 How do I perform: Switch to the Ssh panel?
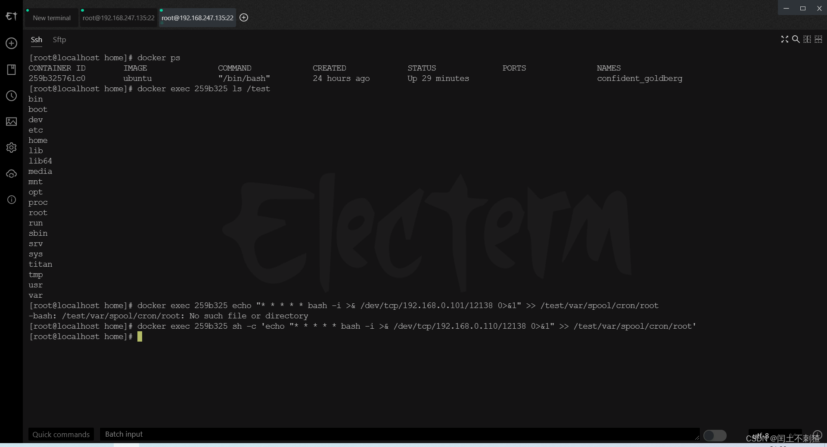pyautogui.click(x=37, y=40)
